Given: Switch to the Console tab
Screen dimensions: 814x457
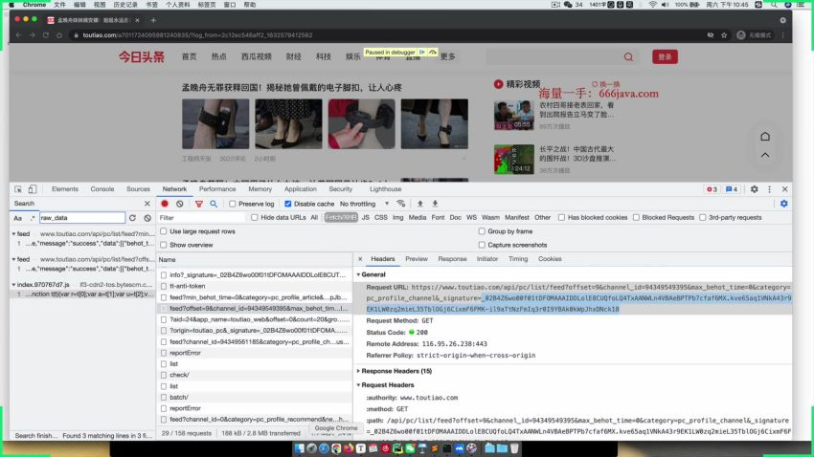Looking at the screenshot, I should pyautogui.click(x=102, y=189).
